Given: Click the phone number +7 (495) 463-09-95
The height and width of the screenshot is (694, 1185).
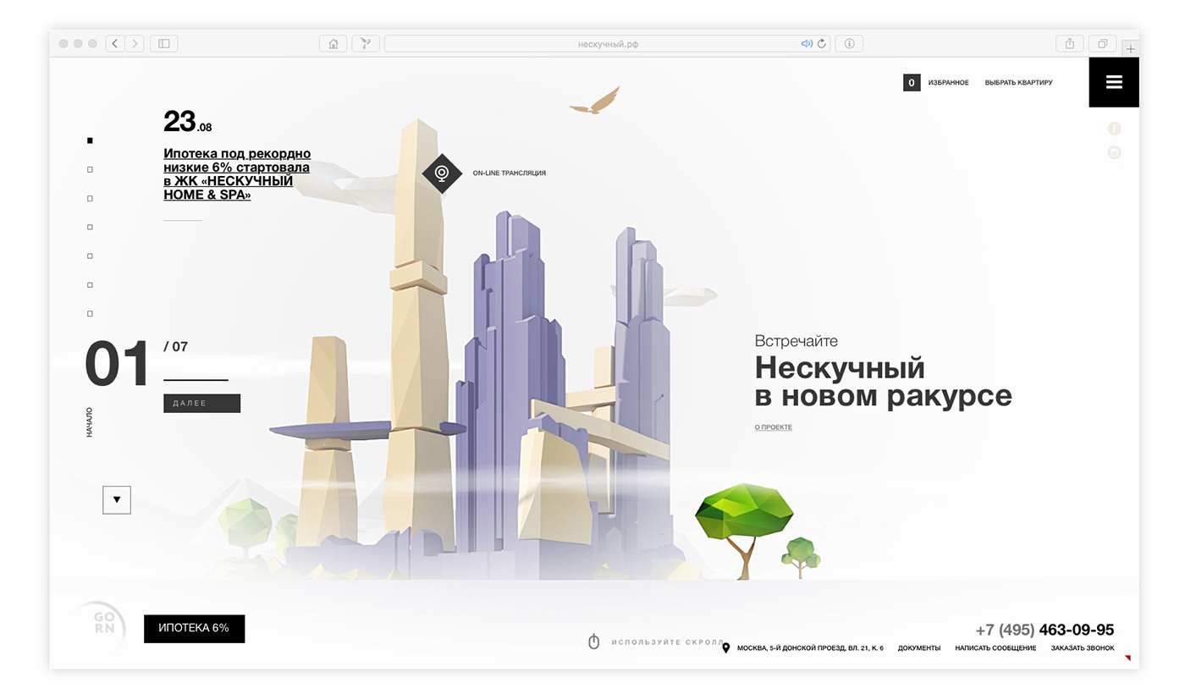Looking at the screenshot, I should tap(1044, 630).
